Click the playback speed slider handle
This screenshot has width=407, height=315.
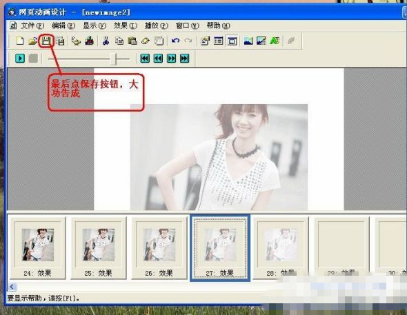pyautogui.click(x=113, y=59)
